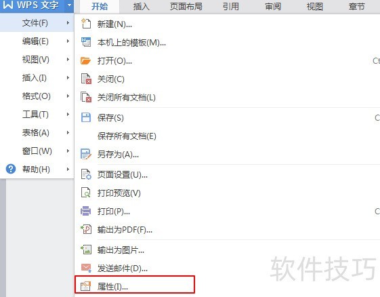Click the Export as PDF icon

click(x=86, y=229)
